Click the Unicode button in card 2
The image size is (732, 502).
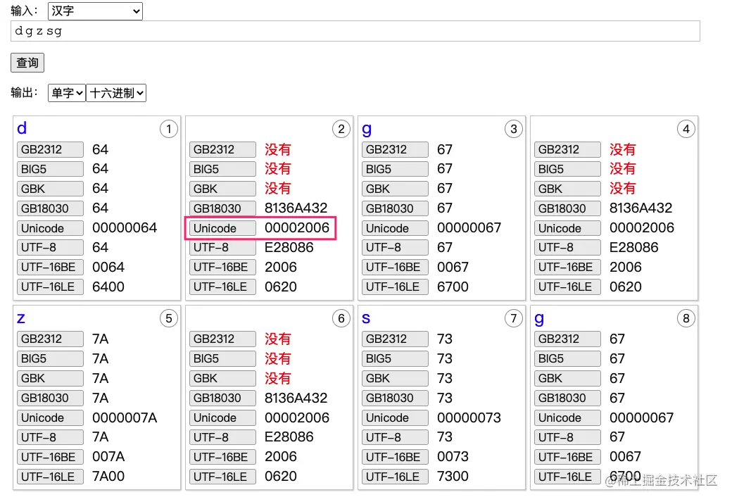coord(222,228)
